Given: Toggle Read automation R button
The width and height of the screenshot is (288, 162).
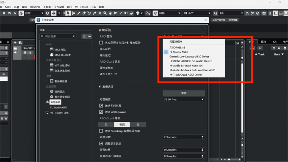Looking at the screenshot, I should coord(4,13).
